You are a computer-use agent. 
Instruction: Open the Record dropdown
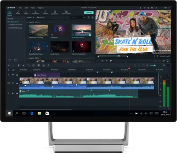41,17
